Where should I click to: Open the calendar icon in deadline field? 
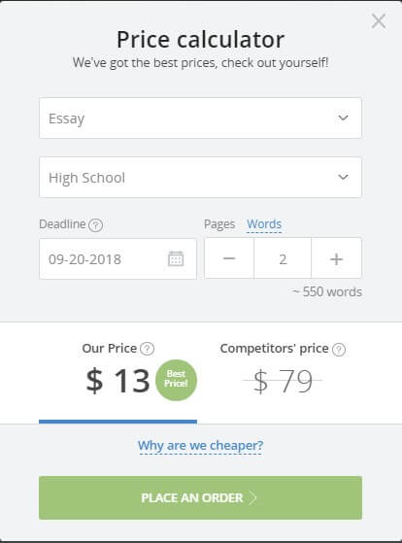[176, 258]
